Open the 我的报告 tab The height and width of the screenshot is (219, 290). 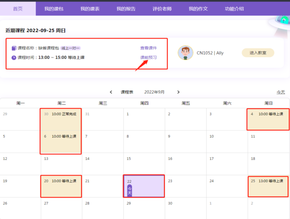pos(126,9)
